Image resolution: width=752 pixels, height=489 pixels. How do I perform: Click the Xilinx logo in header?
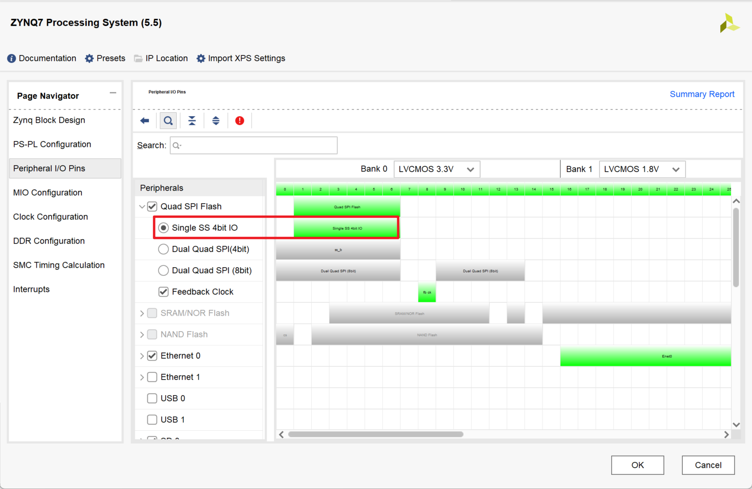coord(729,23)
